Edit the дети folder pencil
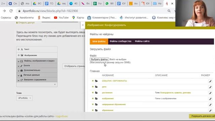Image resolution: width=215 pixels, height=121 pixels. tap(210, 87)
